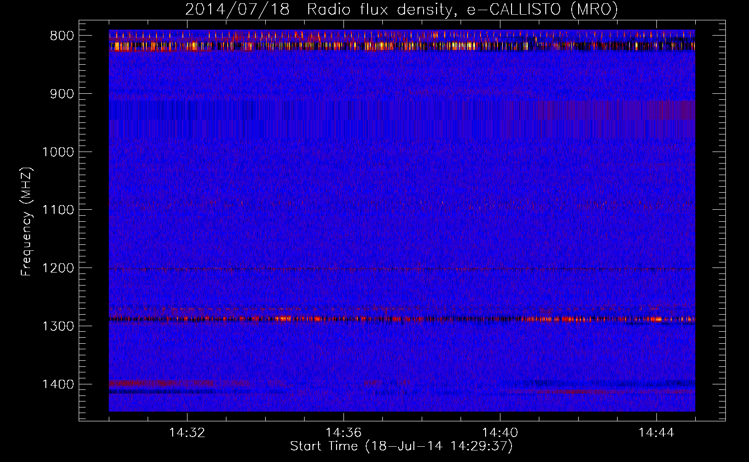The height and width of the screenshot is (462, 749).
Task: Click the 1000 frequency tick label
Action: click(58, 152)
